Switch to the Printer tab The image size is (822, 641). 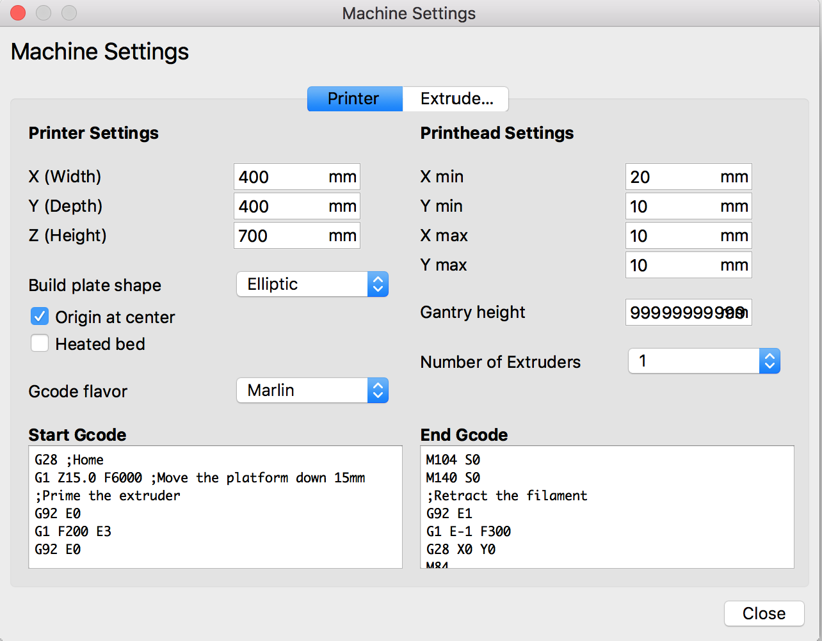click(355, 99)
